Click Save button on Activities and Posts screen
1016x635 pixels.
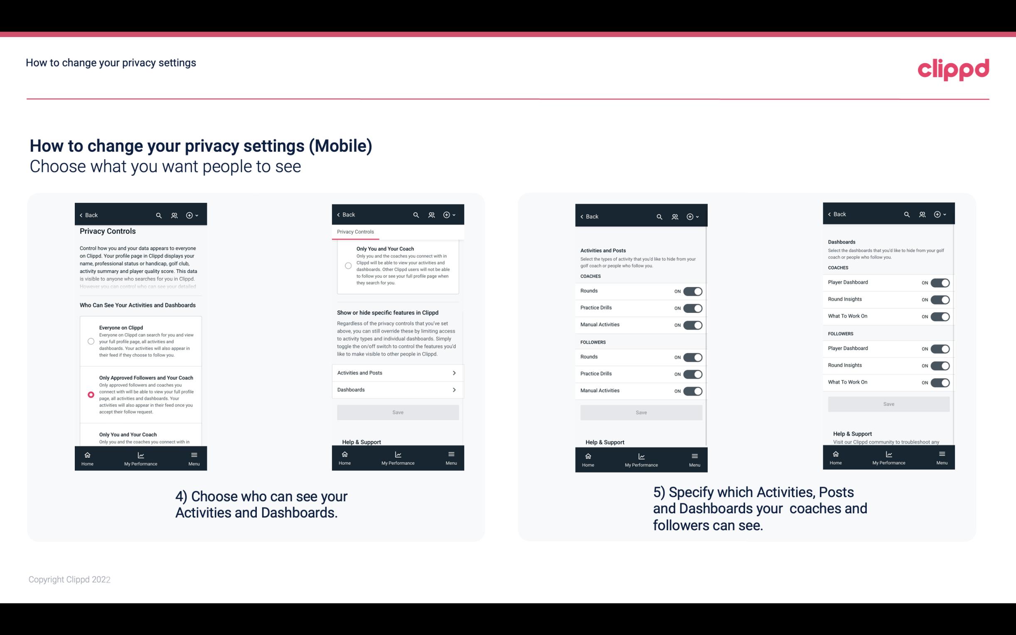pyautogui.click(x=640, y=412)
